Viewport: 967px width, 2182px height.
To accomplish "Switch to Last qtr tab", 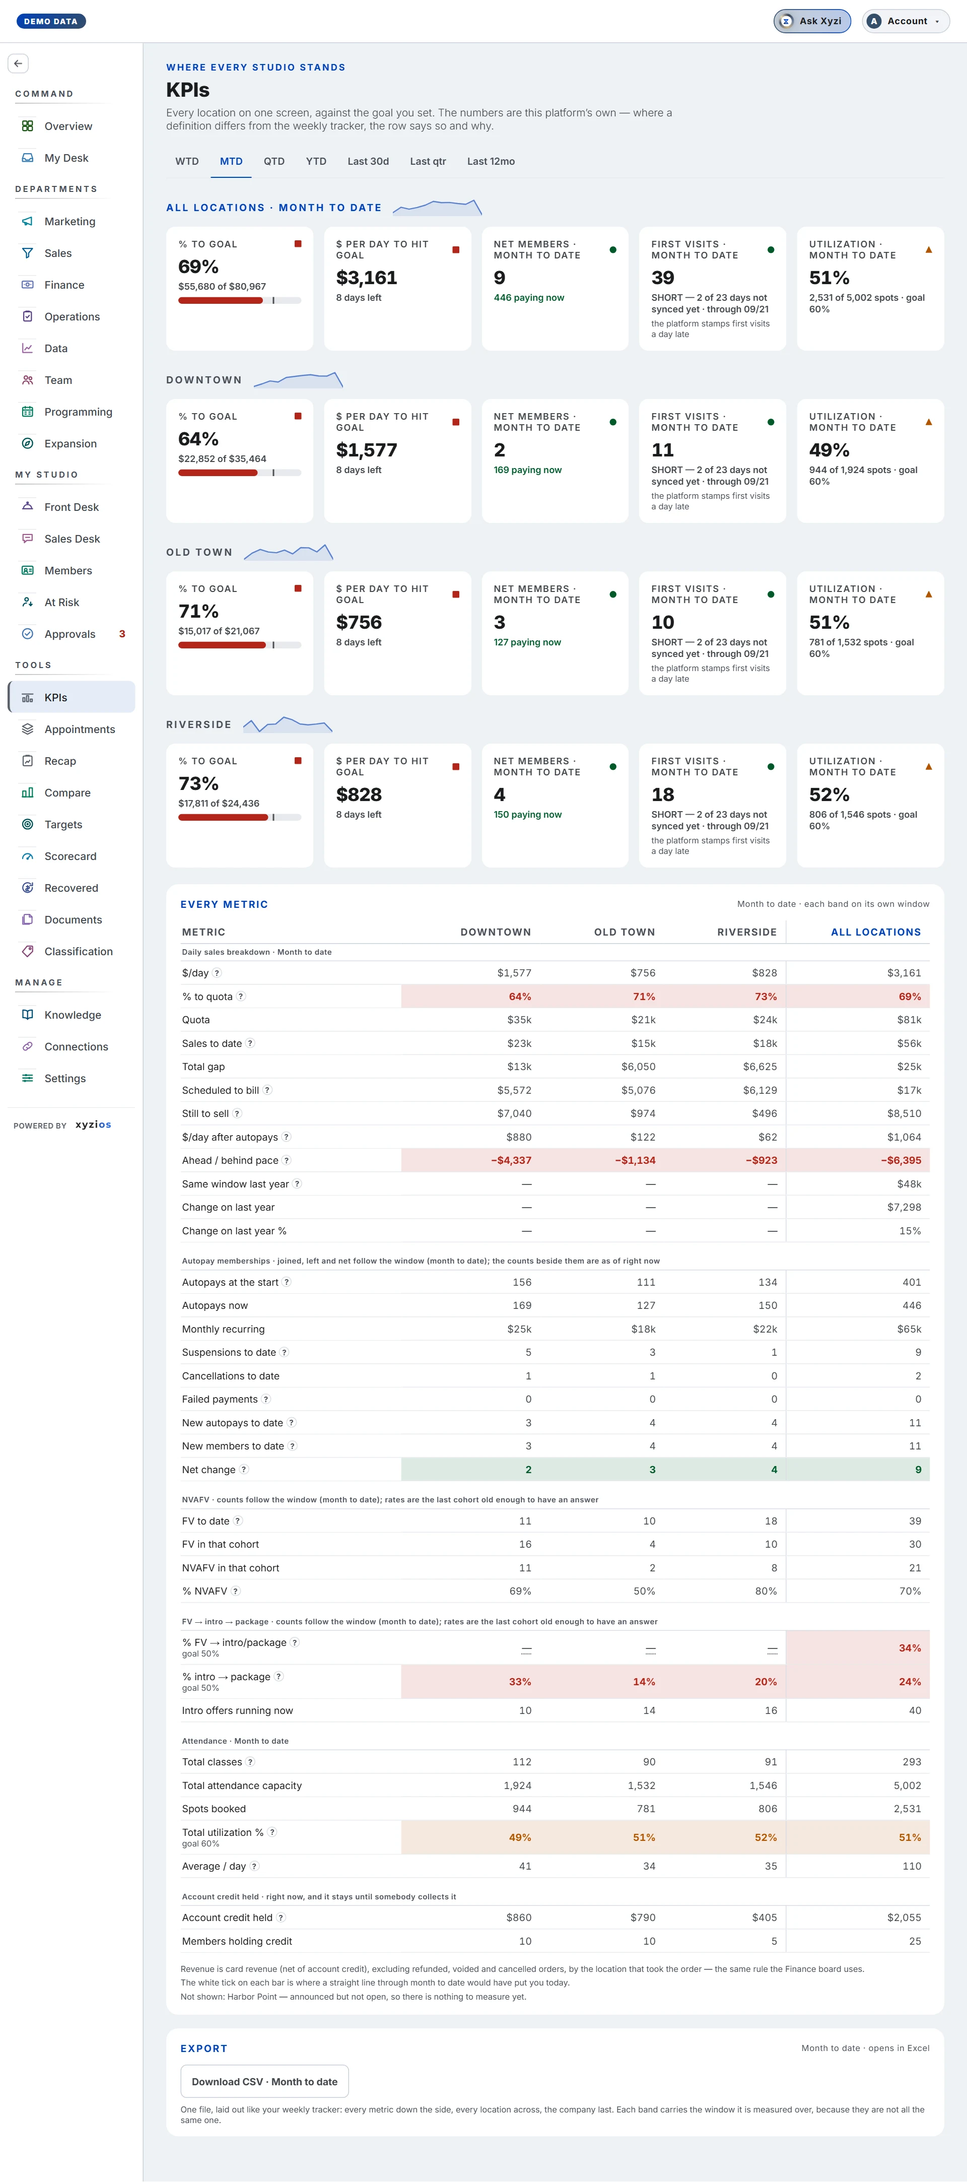I will [x=428, y=161].
